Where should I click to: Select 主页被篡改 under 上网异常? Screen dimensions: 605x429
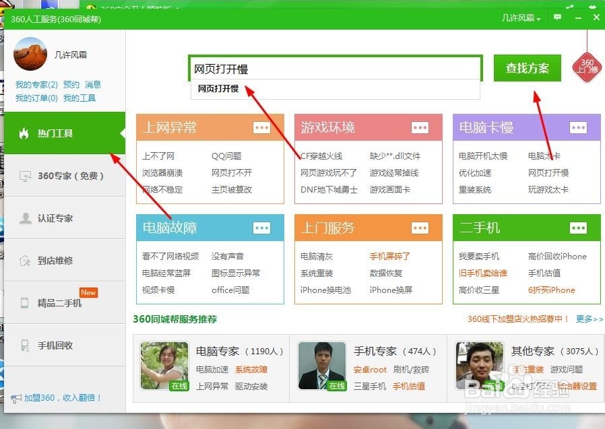(232, 190)
